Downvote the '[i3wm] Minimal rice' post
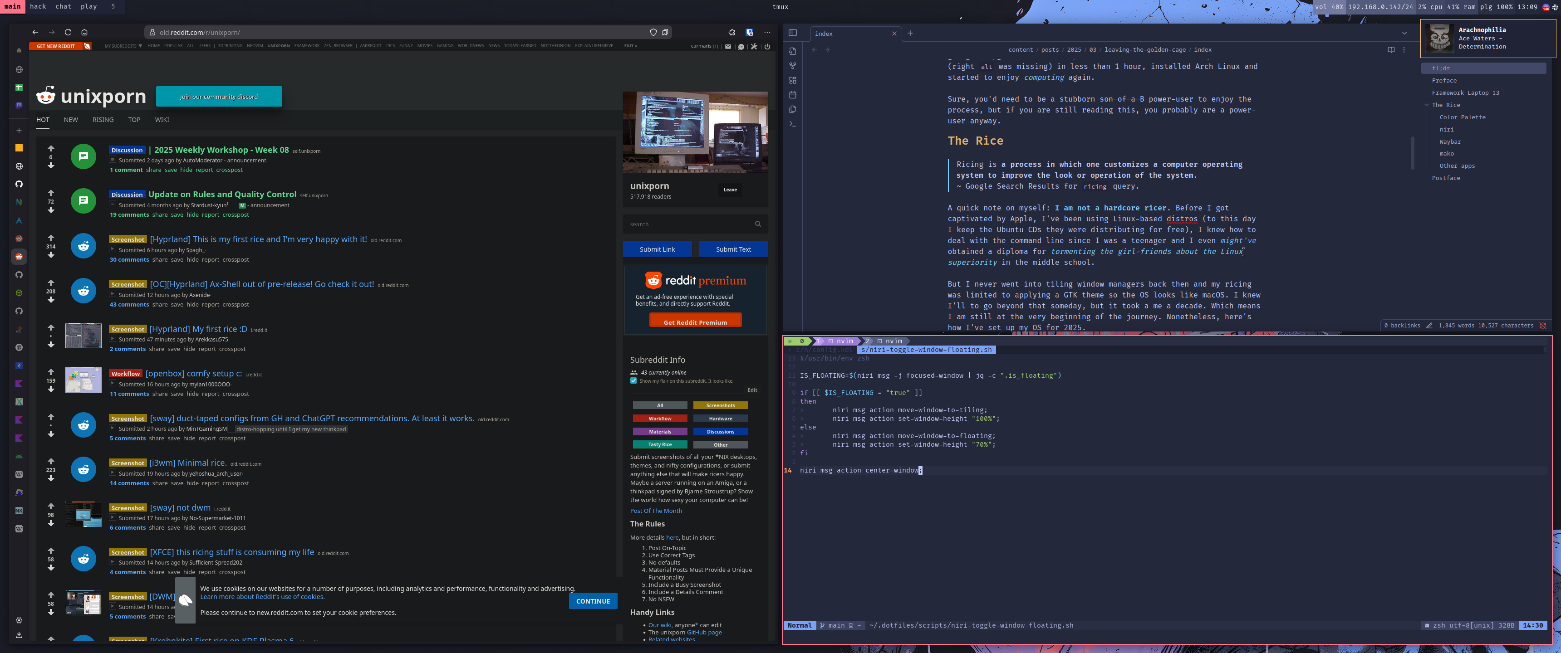1561x653 pixels. [x=51, y=478]
